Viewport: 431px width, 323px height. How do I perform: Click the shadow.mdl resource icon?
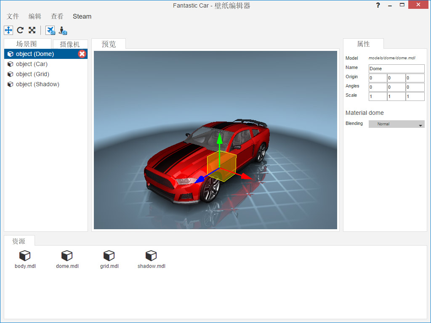click(151, 256)
